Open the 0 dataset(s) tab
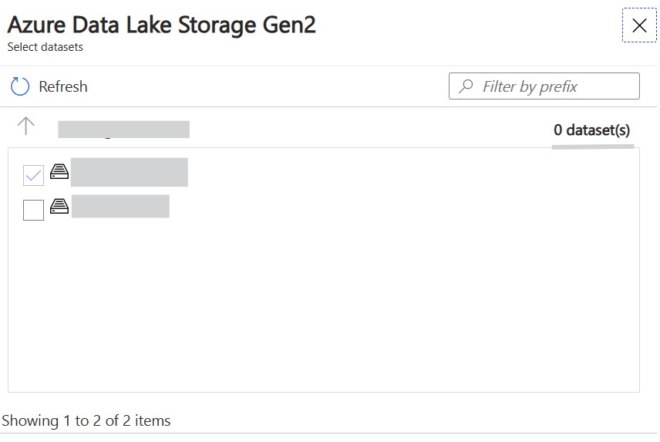660x442 pixels. [592, 130]
